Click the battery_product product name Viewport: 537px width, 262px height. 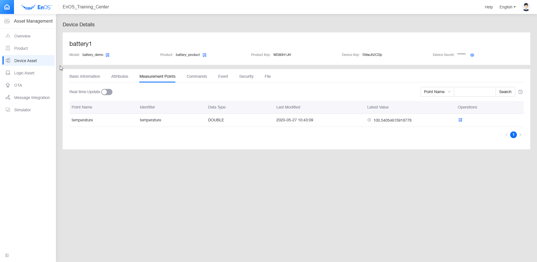click(188, 55)
